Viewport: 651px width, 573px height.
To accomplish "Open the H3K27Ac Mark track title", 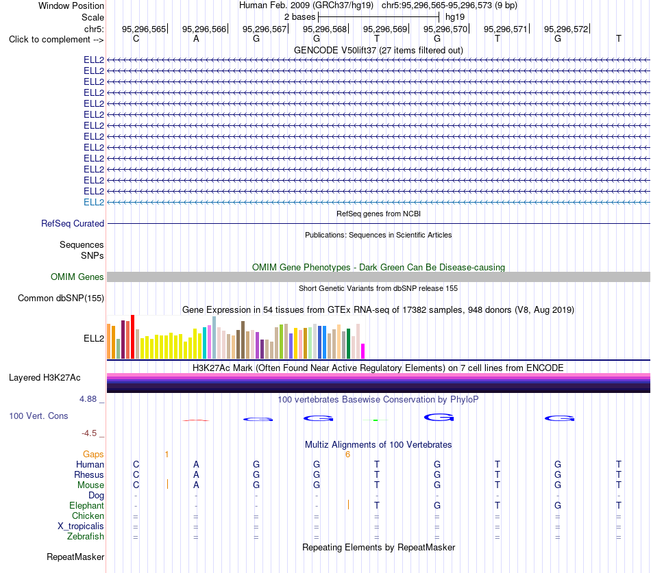I will pos(378,368).
